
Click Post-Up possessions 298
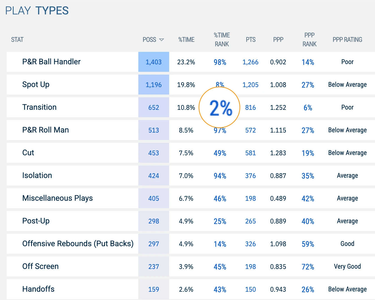[154, 221]
